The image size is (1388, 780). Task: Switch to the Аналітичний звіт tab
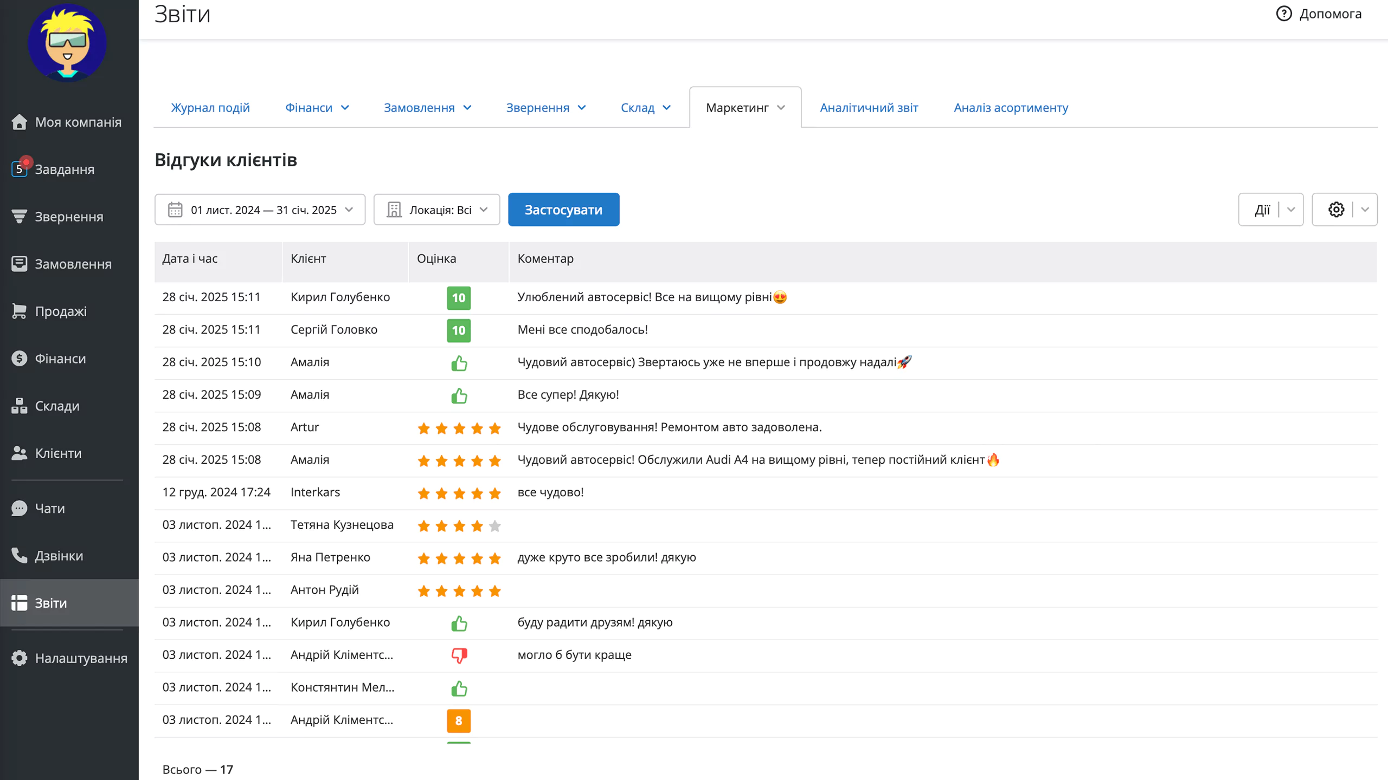point(869,108)
